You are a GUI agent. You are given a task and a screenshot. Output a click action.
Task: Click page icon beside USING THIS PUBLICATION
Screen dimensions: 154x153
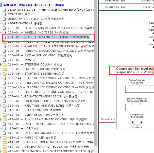coord(4,19)
